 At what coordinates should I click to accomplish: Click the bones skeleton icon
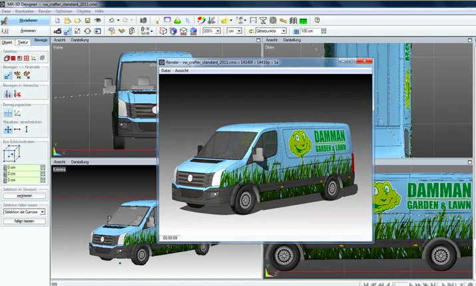click(x=283, y=21)
